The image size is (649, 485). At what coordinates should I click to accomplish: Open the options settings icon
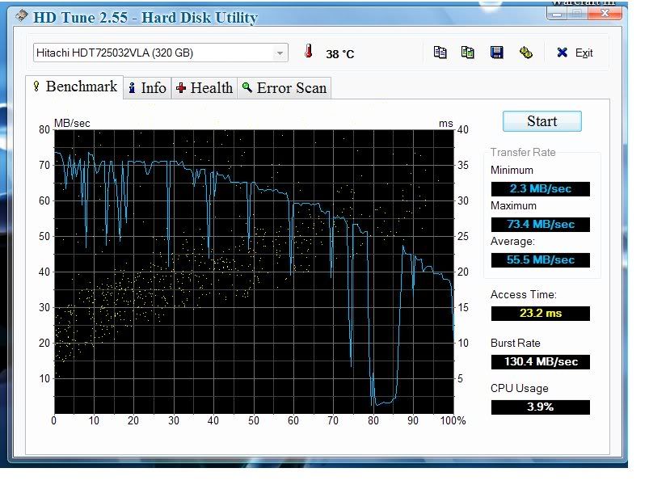[525, 53]
